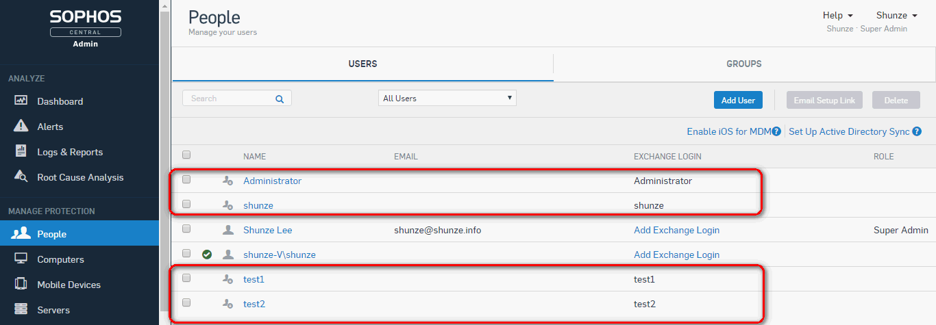The image size is (936, 325).
Task: Click the Add User button
Action: 738,100
